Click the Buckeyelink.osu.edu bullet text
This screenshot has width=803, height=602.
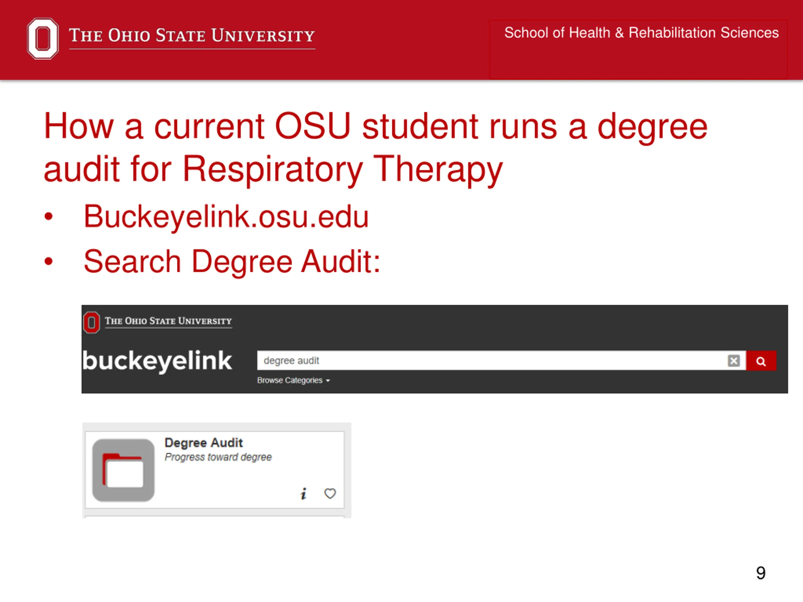[226, 217]
